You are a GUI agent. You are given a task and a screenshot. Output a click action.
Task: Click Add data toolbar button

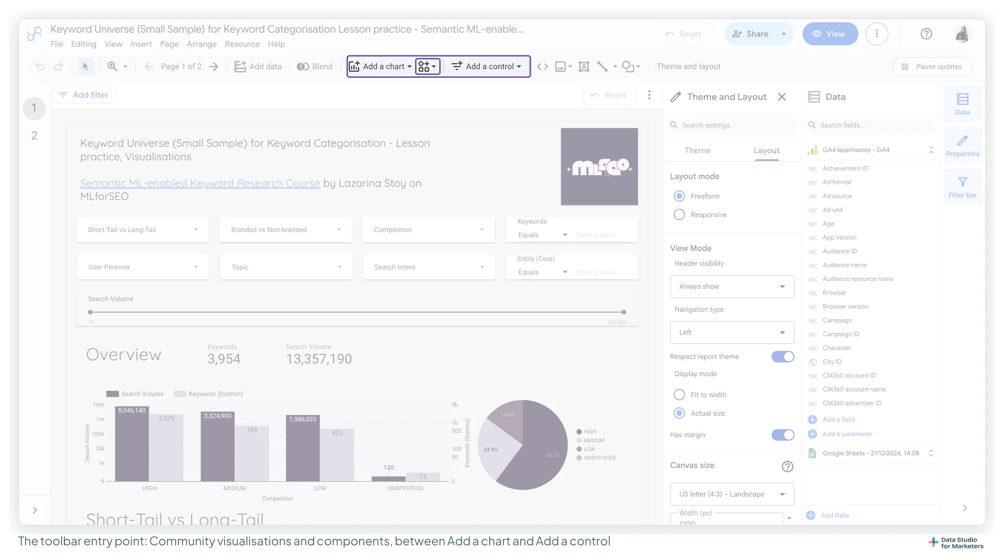pyautogui.click(x=258, y=67)
